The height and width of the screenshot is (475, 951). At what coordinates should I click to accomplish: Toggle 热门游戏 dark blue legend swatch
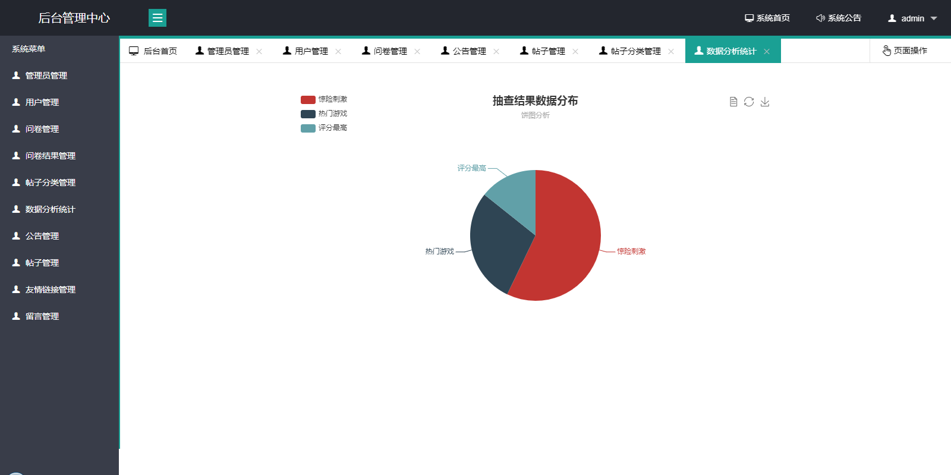[308, 114]
